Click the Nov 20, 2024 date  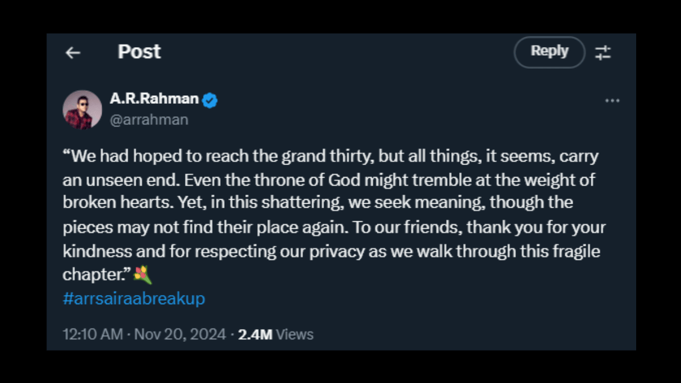tap(180, 334)
